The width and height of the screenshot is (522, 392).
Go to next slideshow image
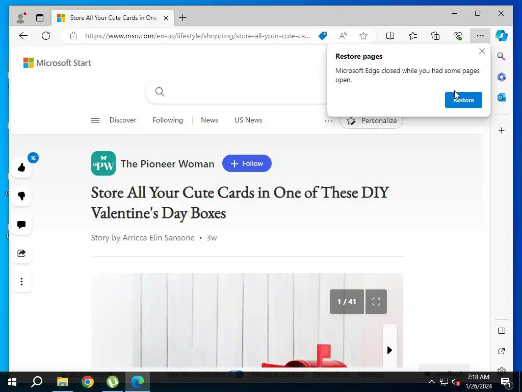(389, 350)
